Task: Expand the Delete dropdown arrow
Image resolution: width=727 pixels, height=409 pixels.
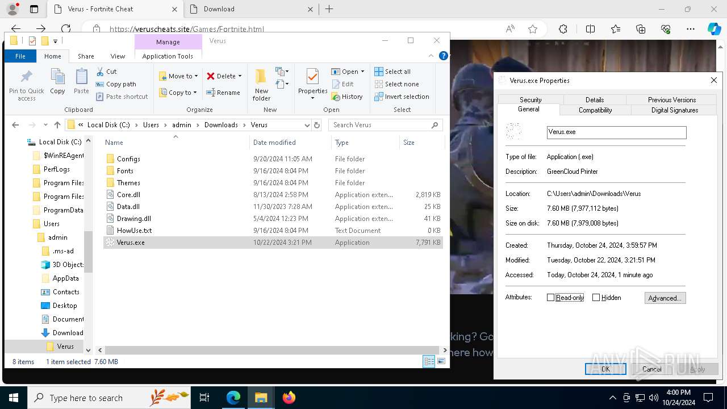Action: (240, 76)
